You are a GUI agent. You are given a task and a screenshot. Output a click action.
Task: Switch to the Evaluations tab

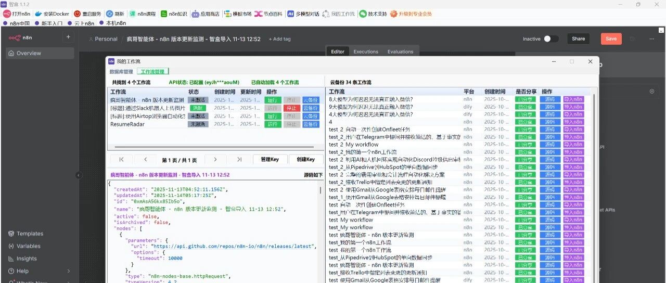[x=400, y=52]
